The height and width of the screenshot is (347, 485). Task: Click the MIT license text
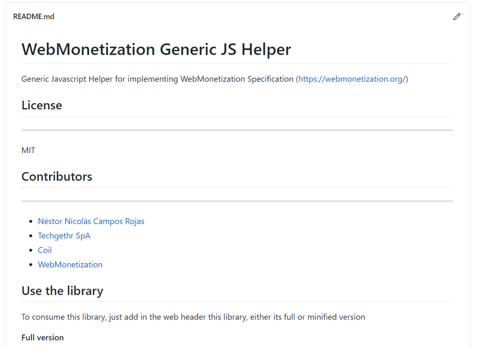tap(29, 150)
